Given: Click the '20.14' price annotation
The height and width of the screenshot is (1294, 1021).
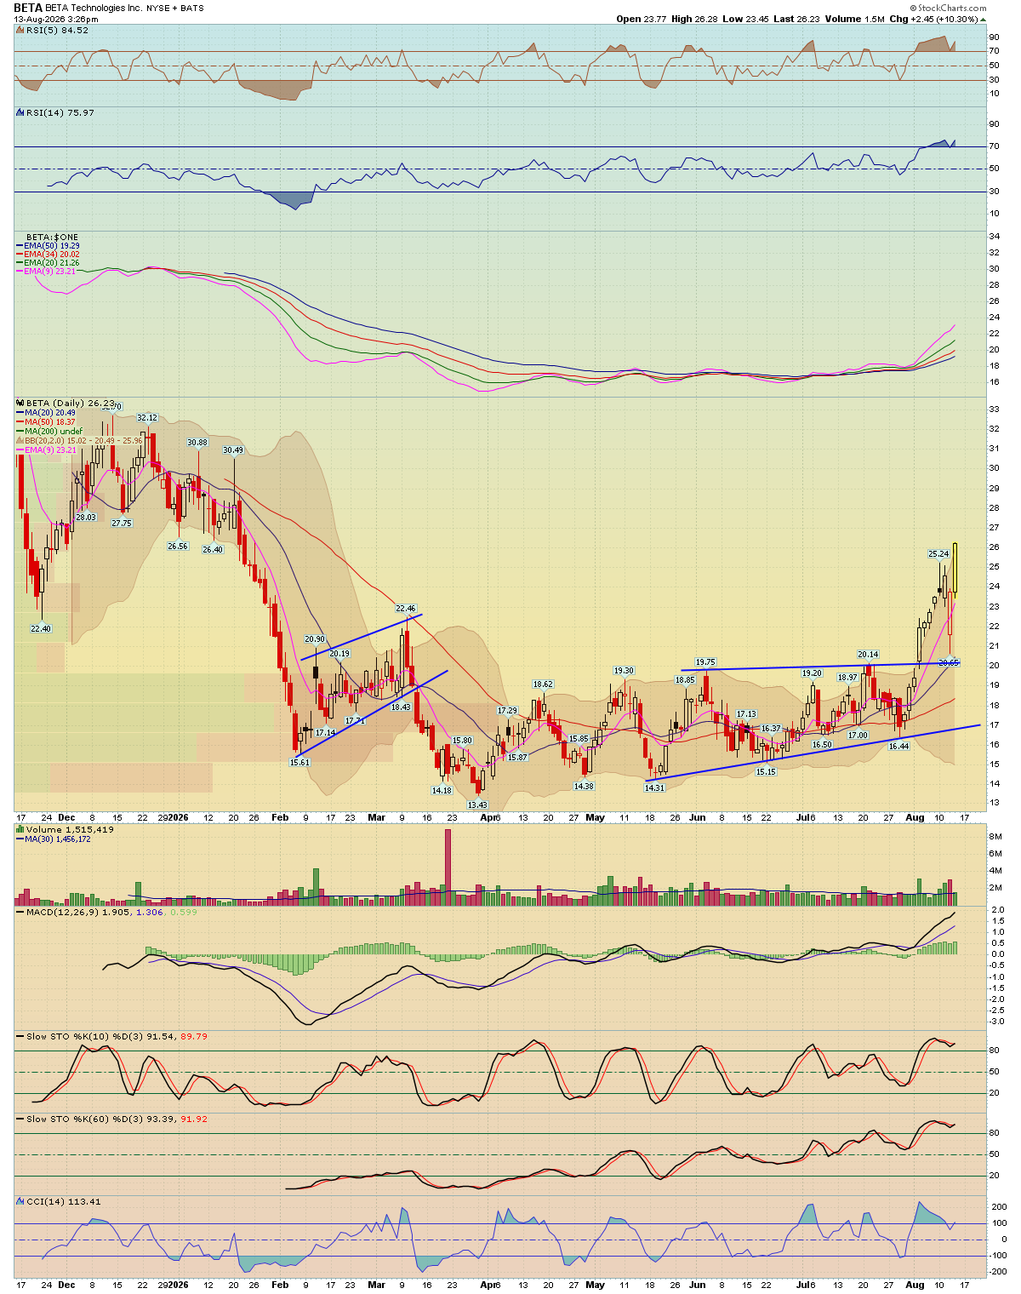Looking at the screenshot, I should [868, 654].
